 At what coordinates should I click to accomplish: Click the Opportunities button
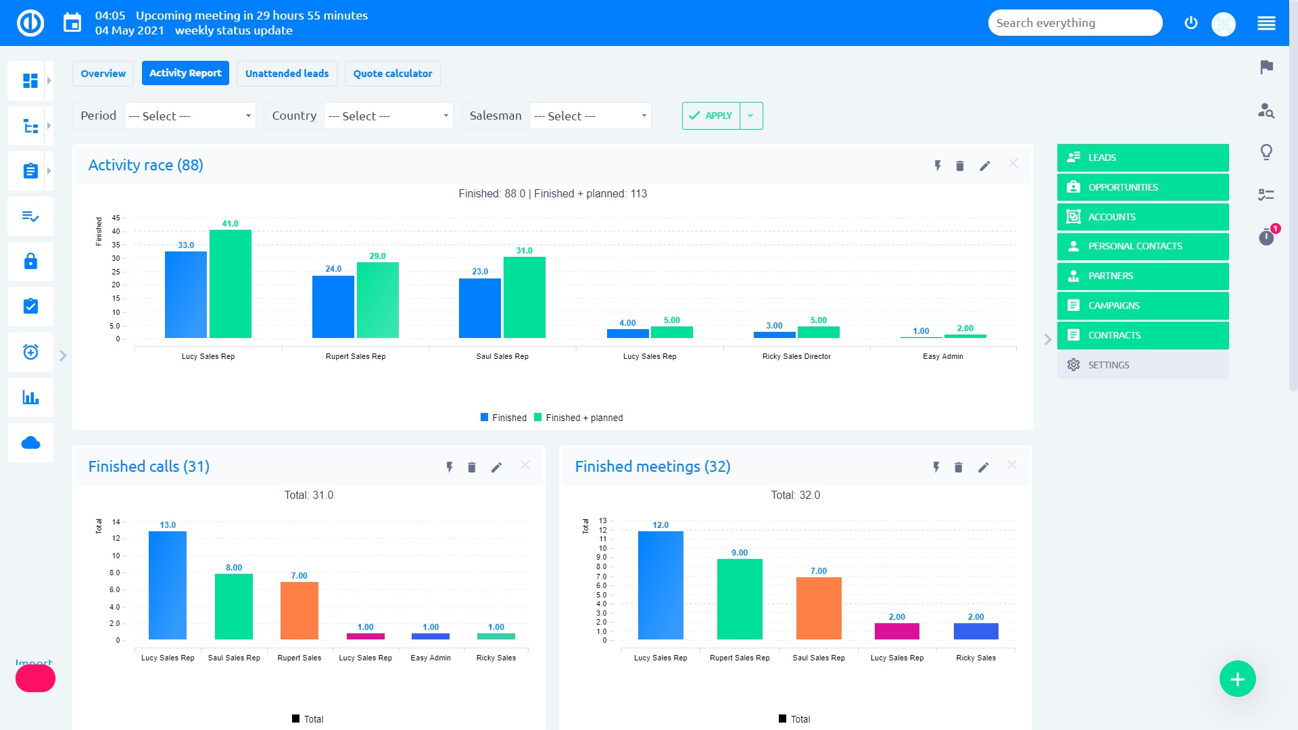point(1143,187)
